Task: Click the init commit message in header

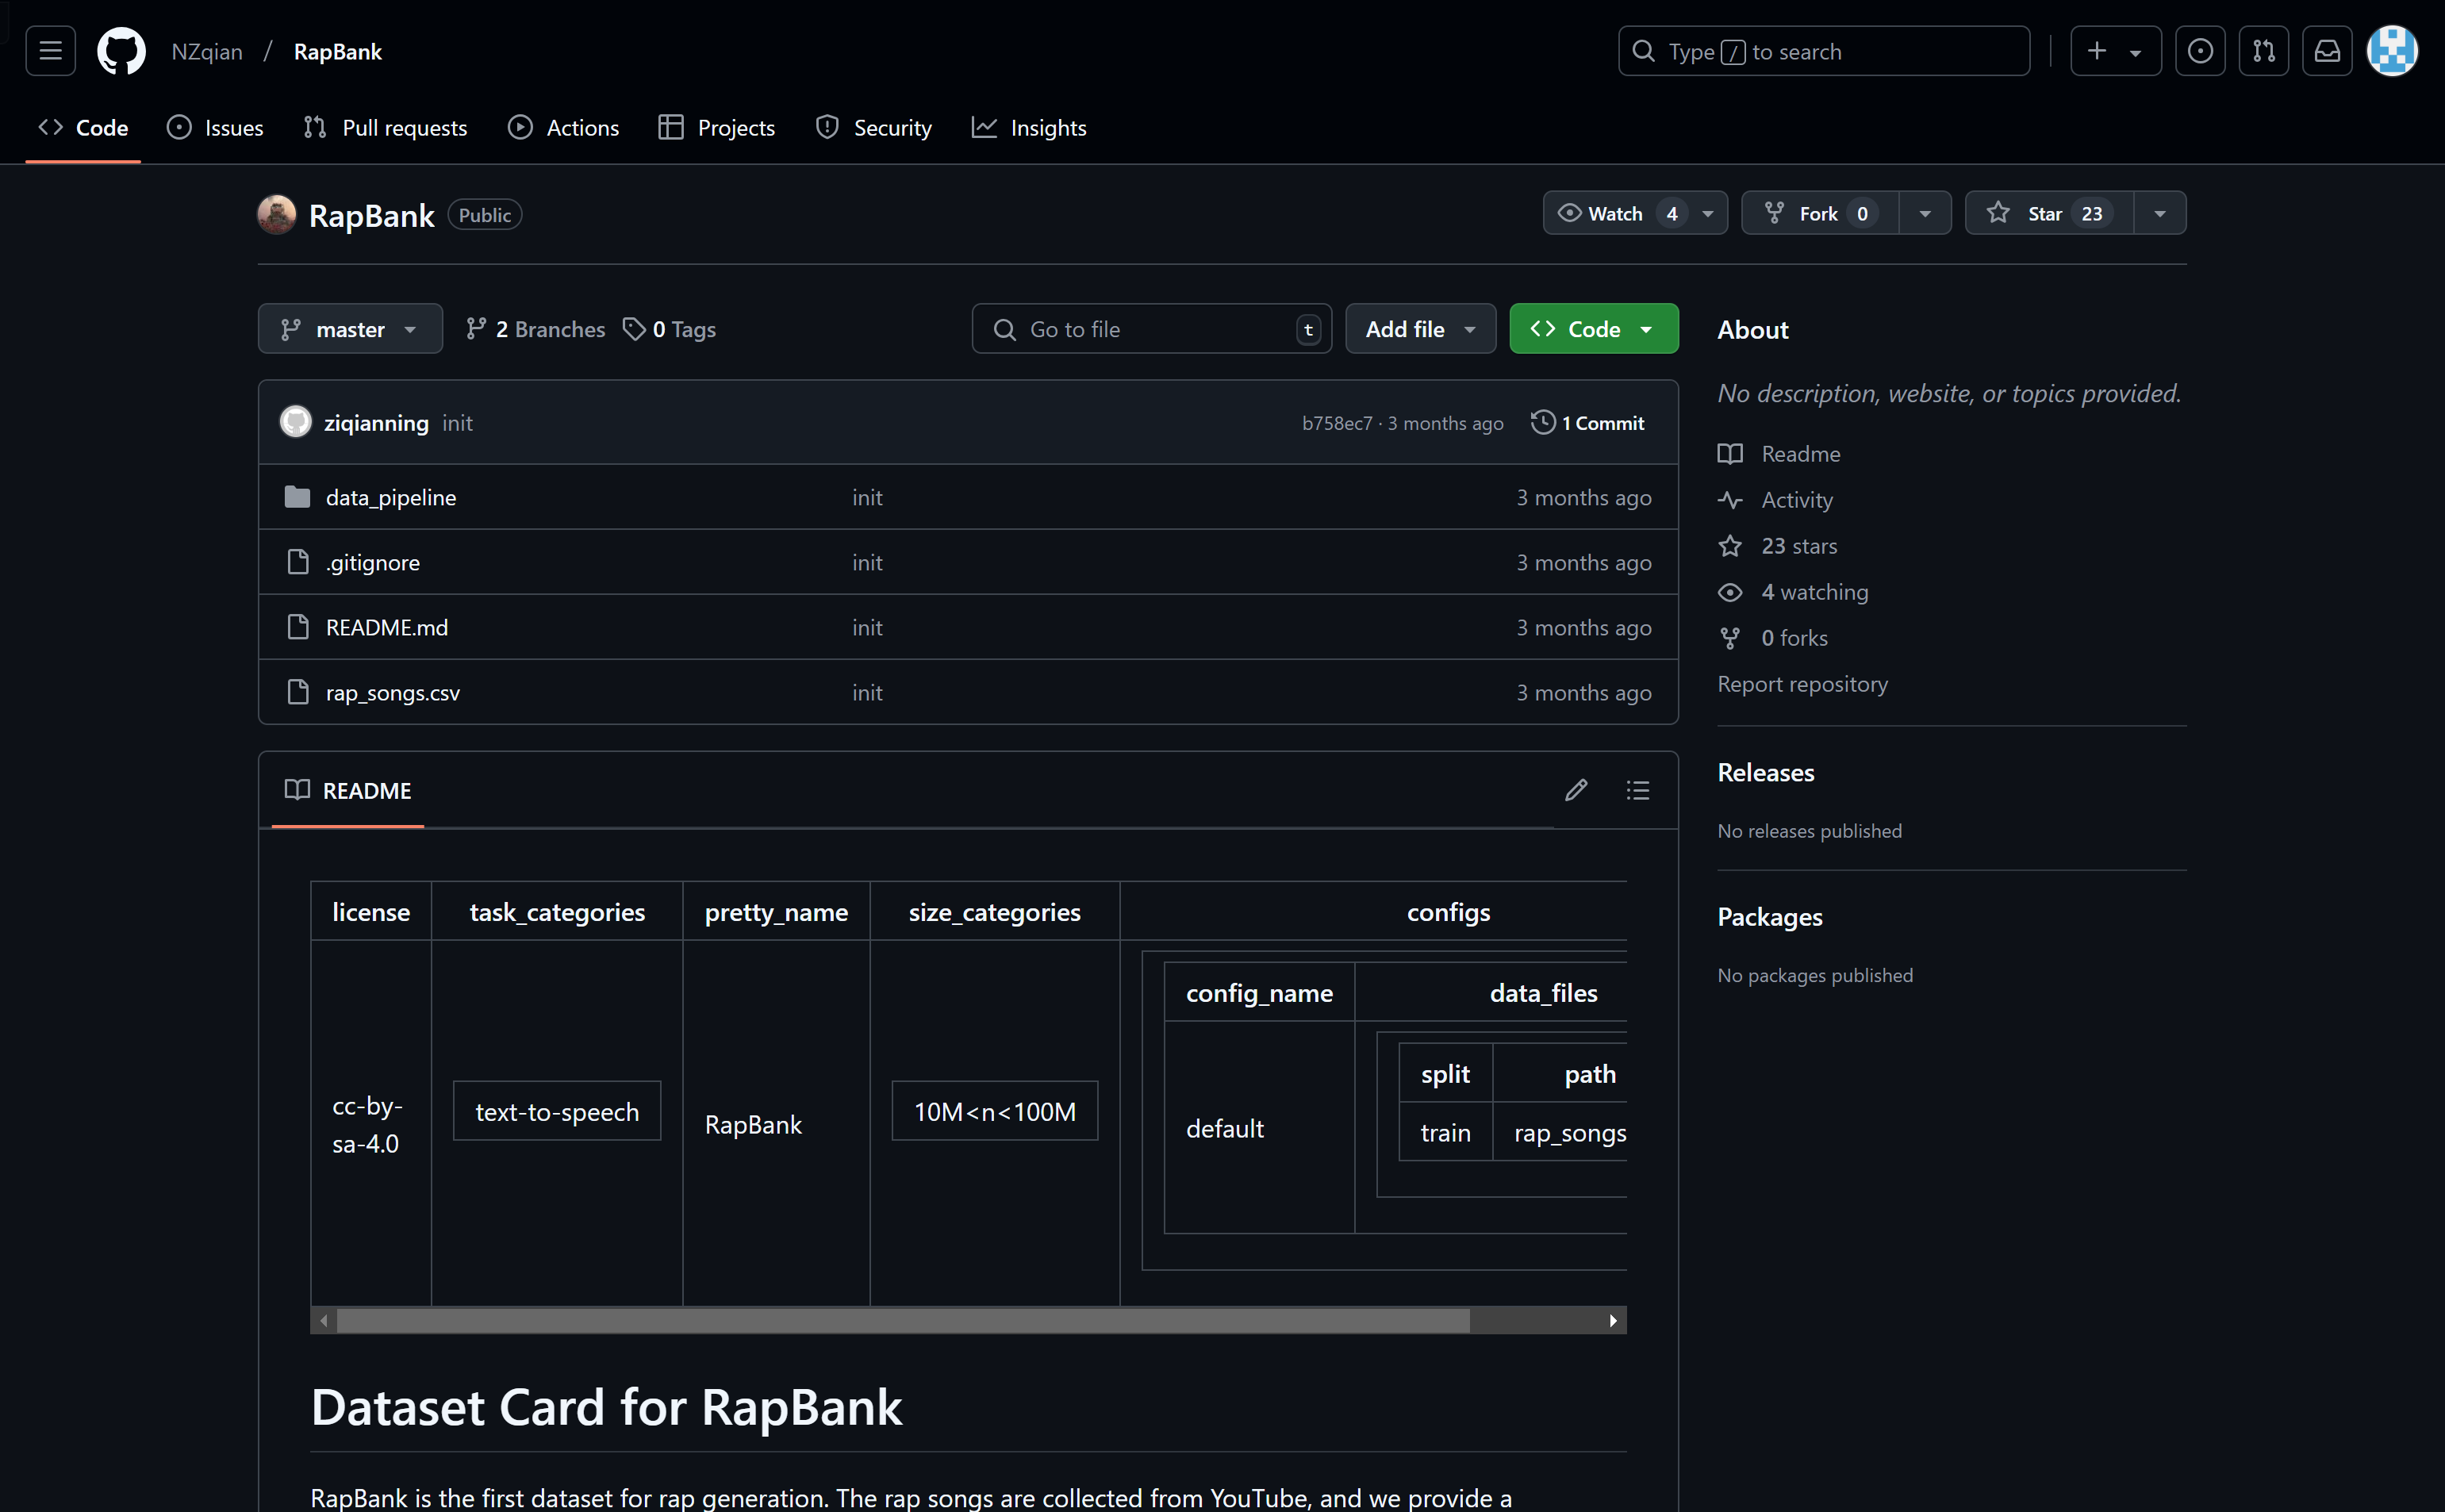Action: tap(457, 422)
